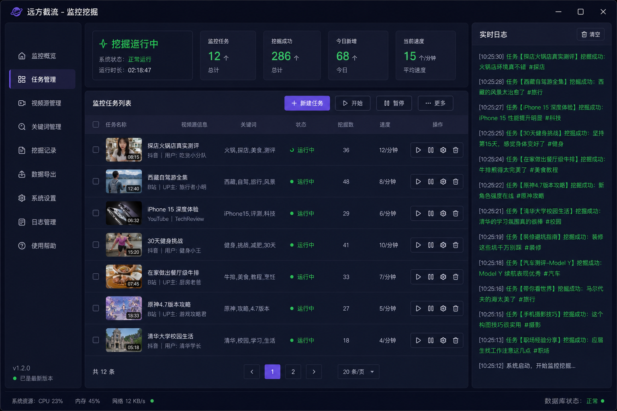Open settings for 30天健身挑战 task
Viewport: 617px width, 411px height.
click(x=443, y=245)
